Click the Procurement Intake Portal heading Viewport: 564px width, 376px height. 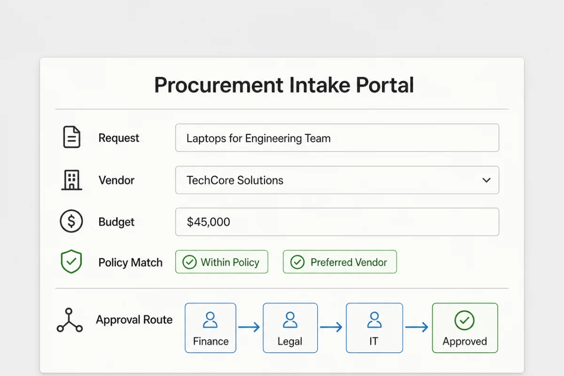[x=284, y=86]
